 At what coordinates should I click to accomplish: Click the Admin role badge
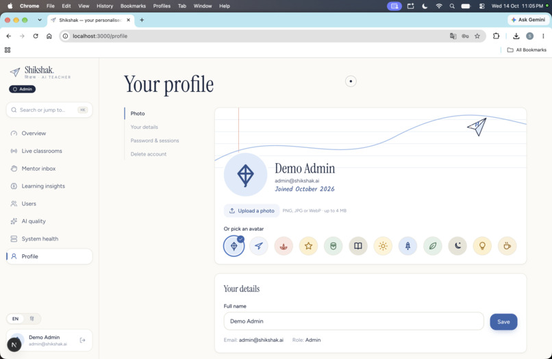[x=22, y=89]
